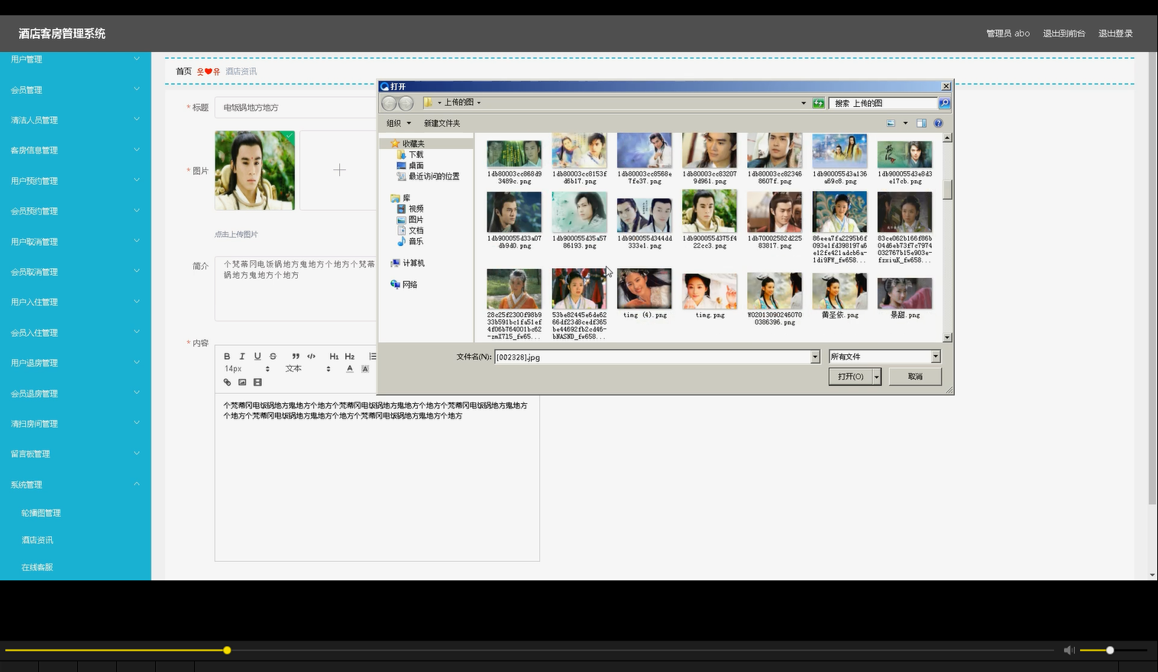Open 轮播图管理 in the sidebar
Screen dimensions: 1158x672
pyautogui.click(x=40, y=512)
